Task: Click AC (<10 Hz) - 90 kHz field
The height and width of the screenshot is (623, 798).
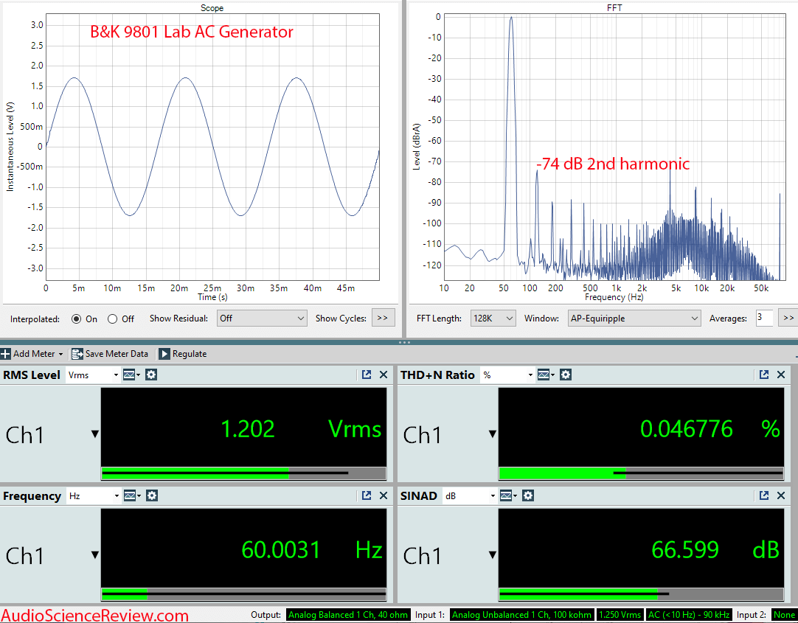Action: click(689, 615)
